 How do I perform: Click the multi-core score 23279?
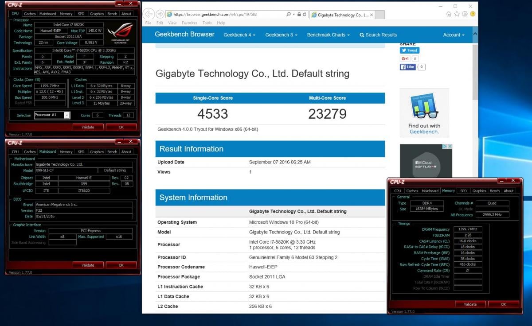[328, 114]
